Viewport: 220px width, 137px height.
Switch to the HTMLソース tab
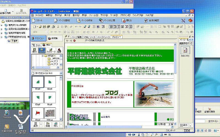pos(90,37)
